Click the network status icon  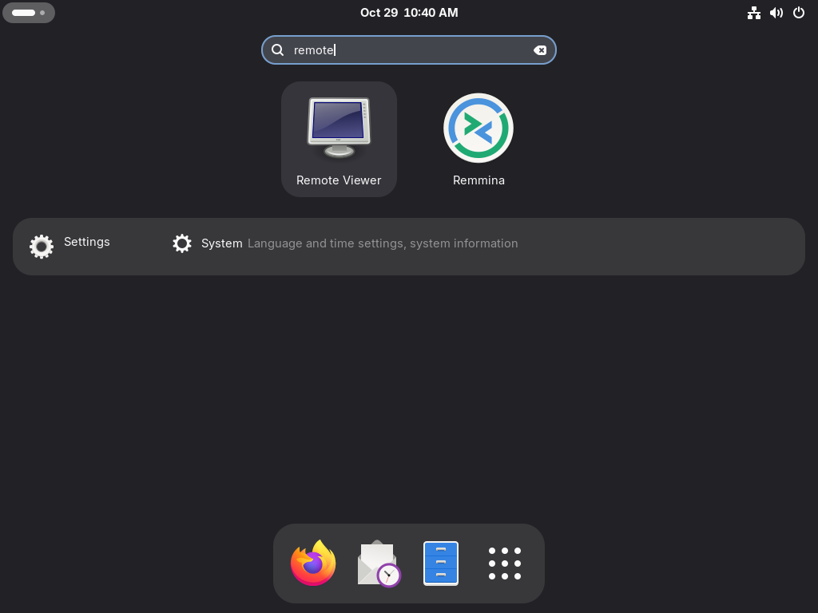753,13
